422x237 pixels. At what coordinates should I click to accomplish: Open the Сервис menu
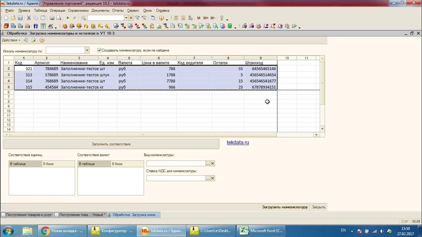(133, 11)
